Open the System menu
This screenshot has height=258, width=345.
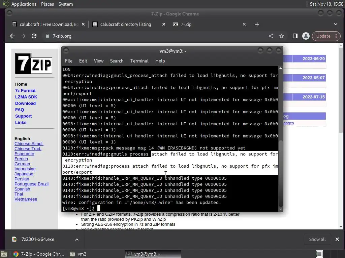(x=66, y=4)
